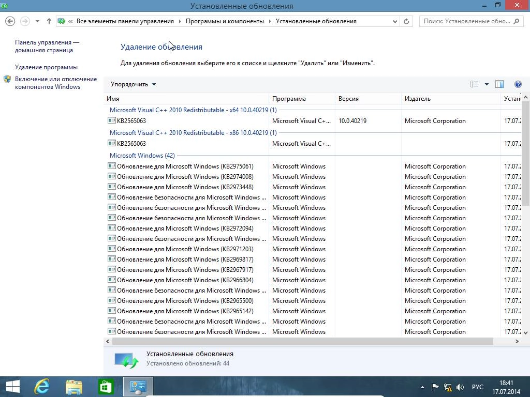
Task: Open 'Все элементы панели управления' breadcrumb
Action: [125, 21]
